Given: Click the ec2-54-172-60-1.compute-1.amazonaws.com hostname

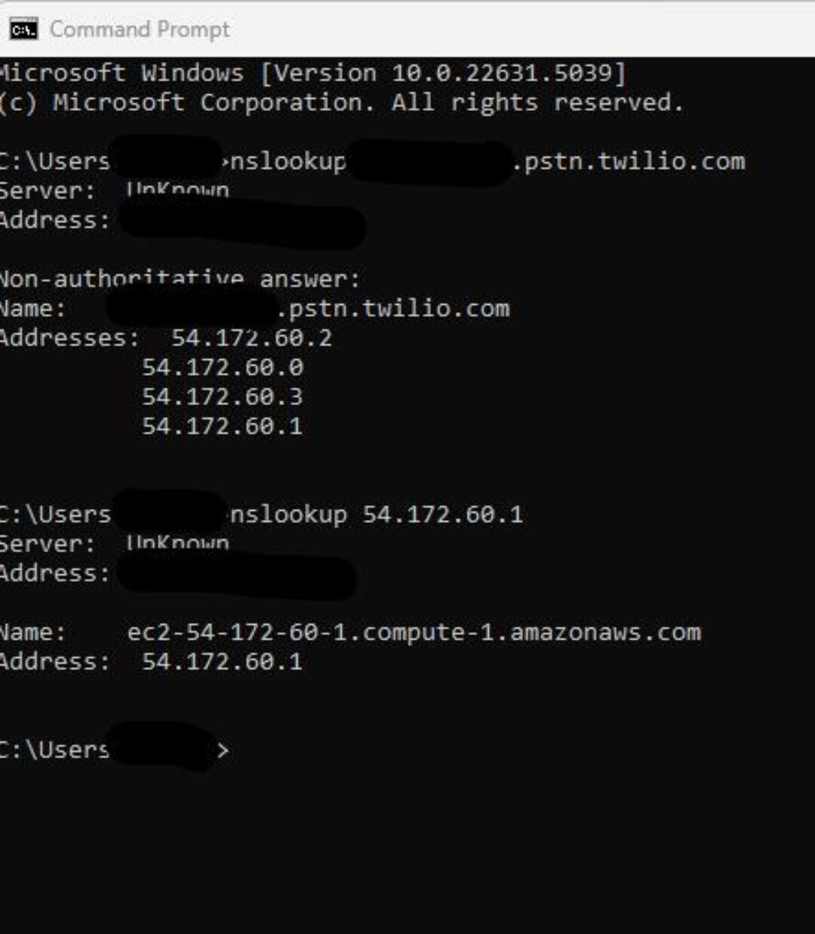Looking at the screenshot, I should point(414,632).
